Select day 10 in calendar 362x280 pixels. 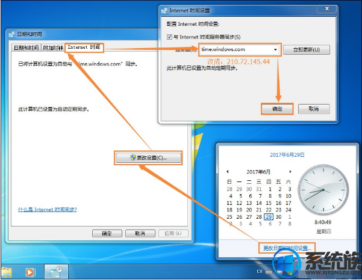(x=289, y=196)
